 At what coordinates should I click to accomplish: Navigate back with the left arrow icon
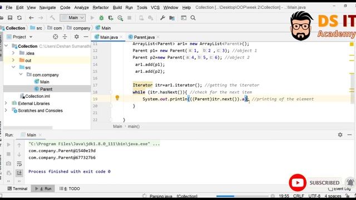tap(31, 18)
